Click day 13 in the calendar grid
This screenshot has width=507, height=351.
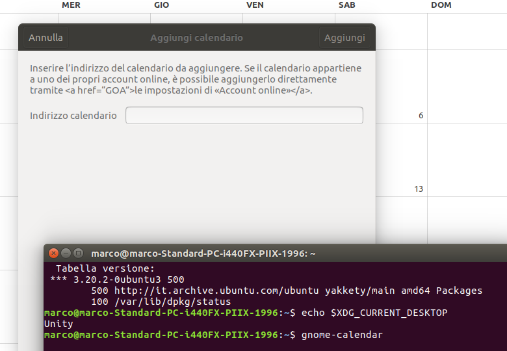click(419, 189)
